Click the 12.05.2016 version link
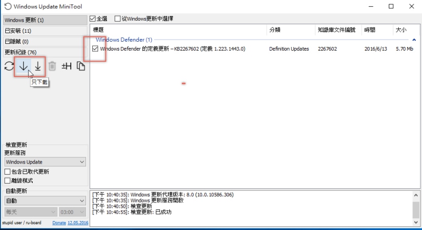422x230 pixels. click(x=78, y=223)
